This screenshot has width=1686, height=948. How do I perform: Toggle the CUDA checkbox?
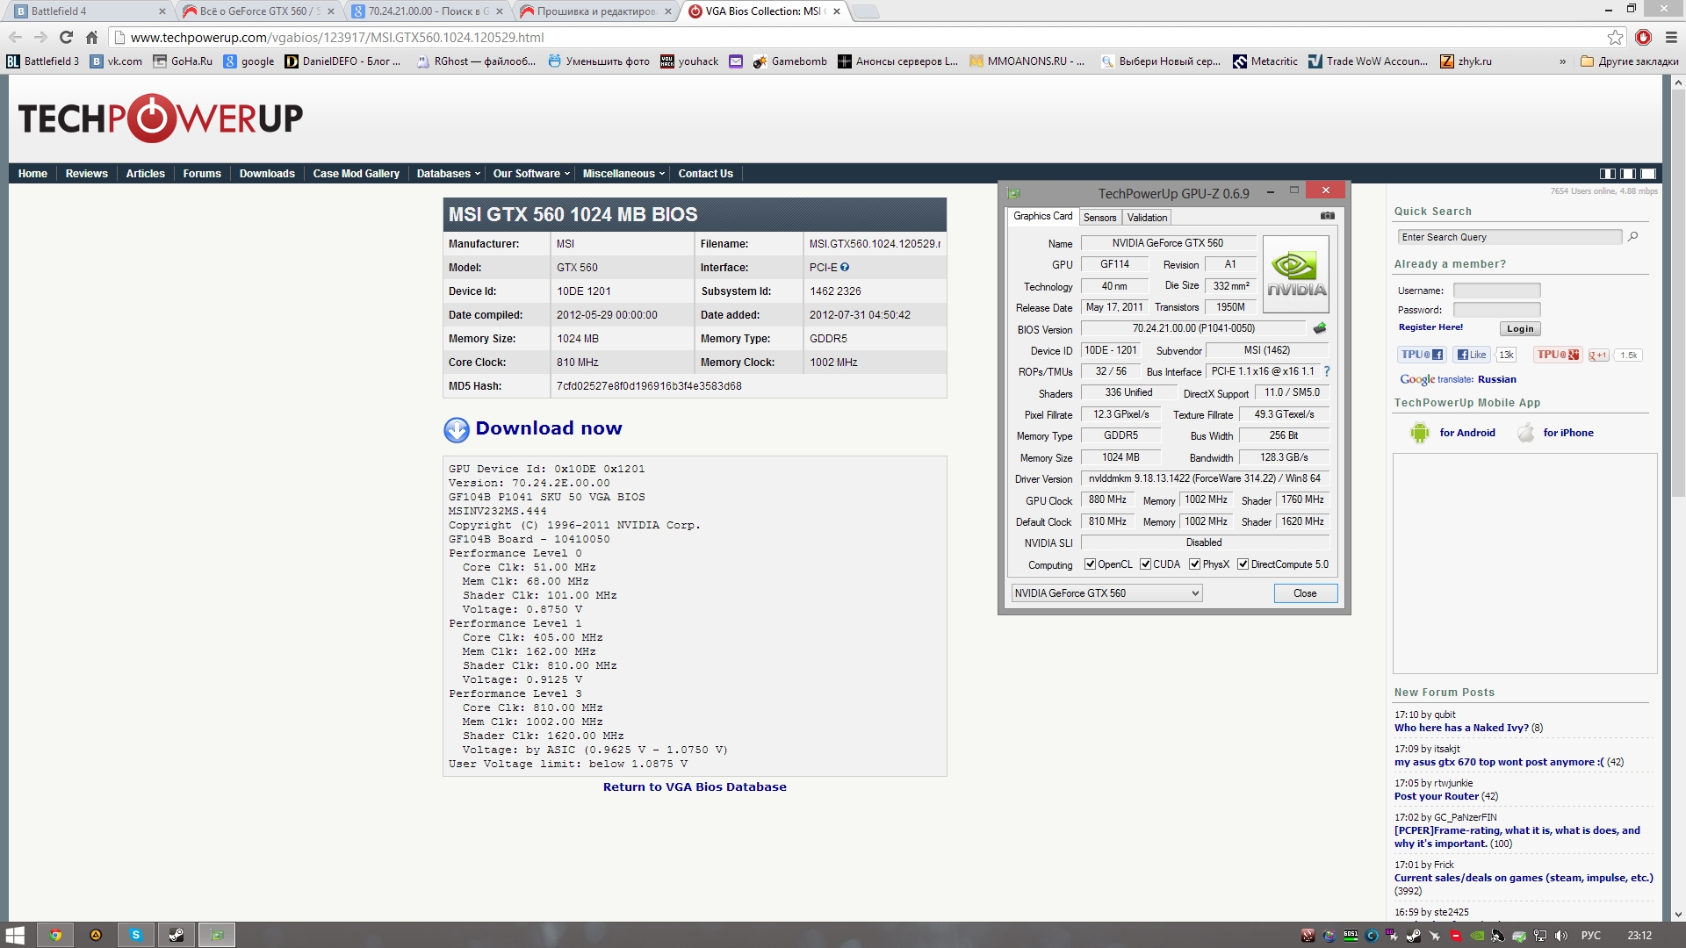click(1145, 564)
